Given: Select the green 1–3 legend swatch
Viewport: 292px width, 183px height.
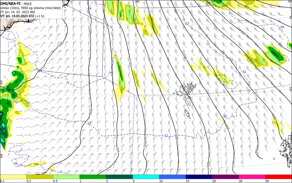Looking at the screenshot, I should pyautogui.click(x=93, y=177).
